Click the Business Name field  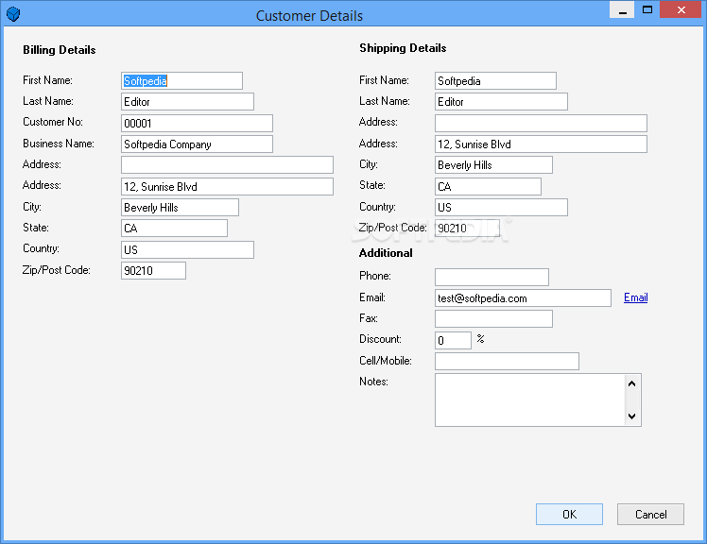(197, 144)
